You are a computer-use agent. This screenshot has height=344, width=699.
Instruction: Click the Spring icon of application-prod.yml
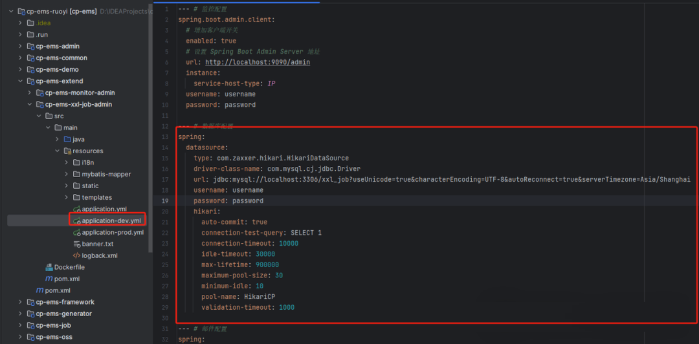pyautogui.click(x=76, y=233)
